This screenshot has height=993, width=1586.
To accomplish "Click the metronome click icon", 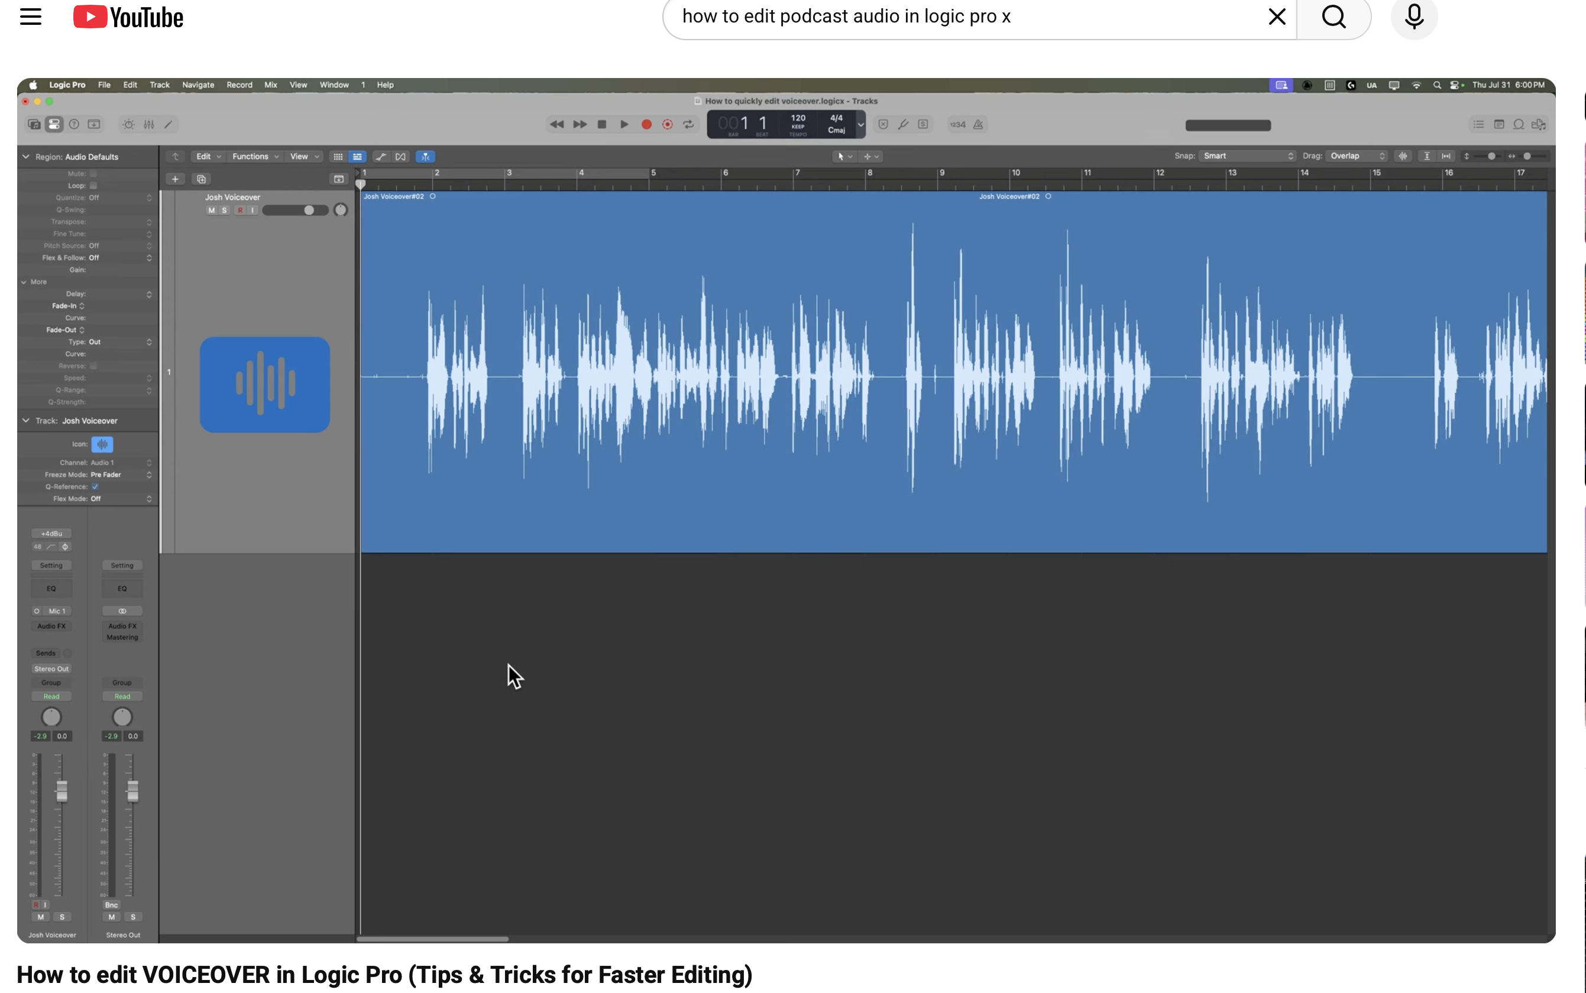I will pos(978,124).
